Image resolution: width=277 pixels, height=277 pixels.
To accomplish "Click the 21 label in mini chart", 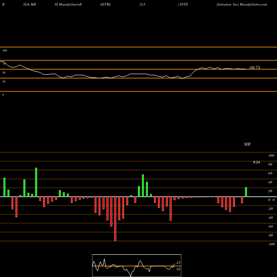I will [178, 263].
